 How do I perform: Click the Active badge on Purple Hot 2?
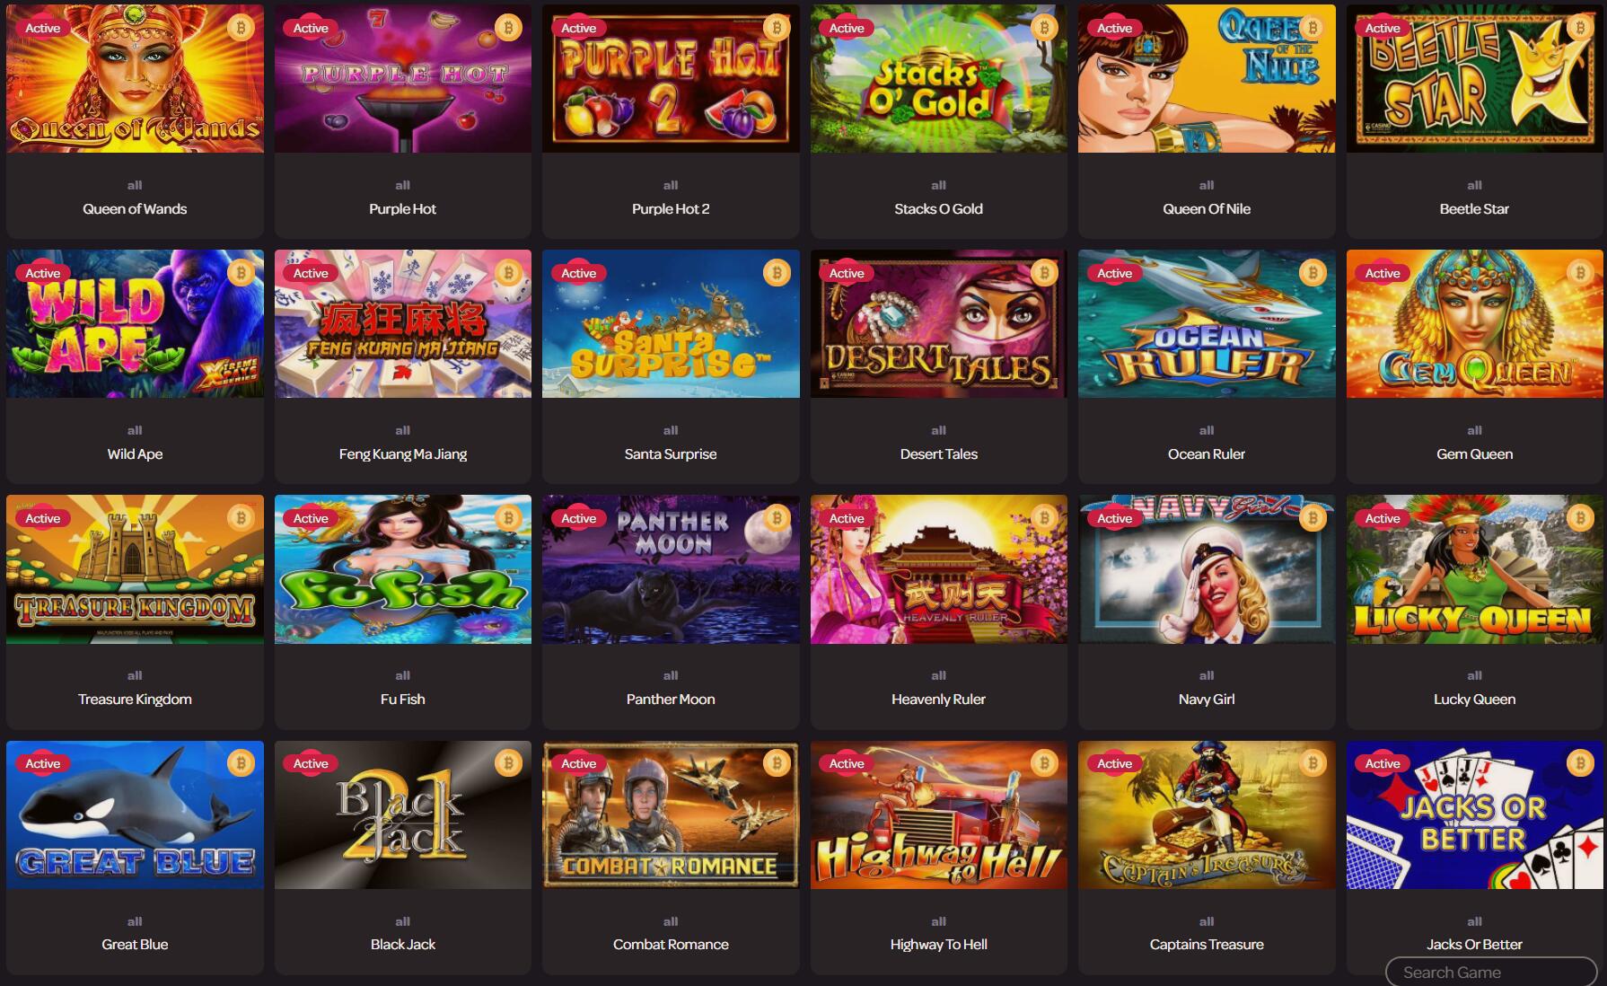coord(578,28)
